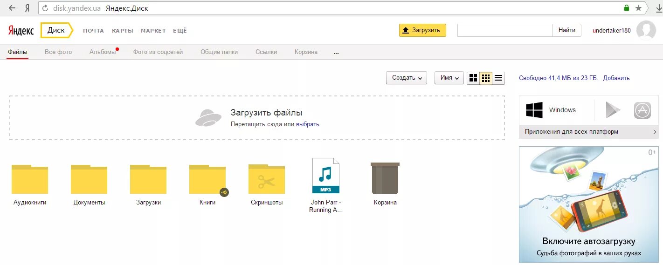Click the Yandex browser Я icon

(28, 8)
